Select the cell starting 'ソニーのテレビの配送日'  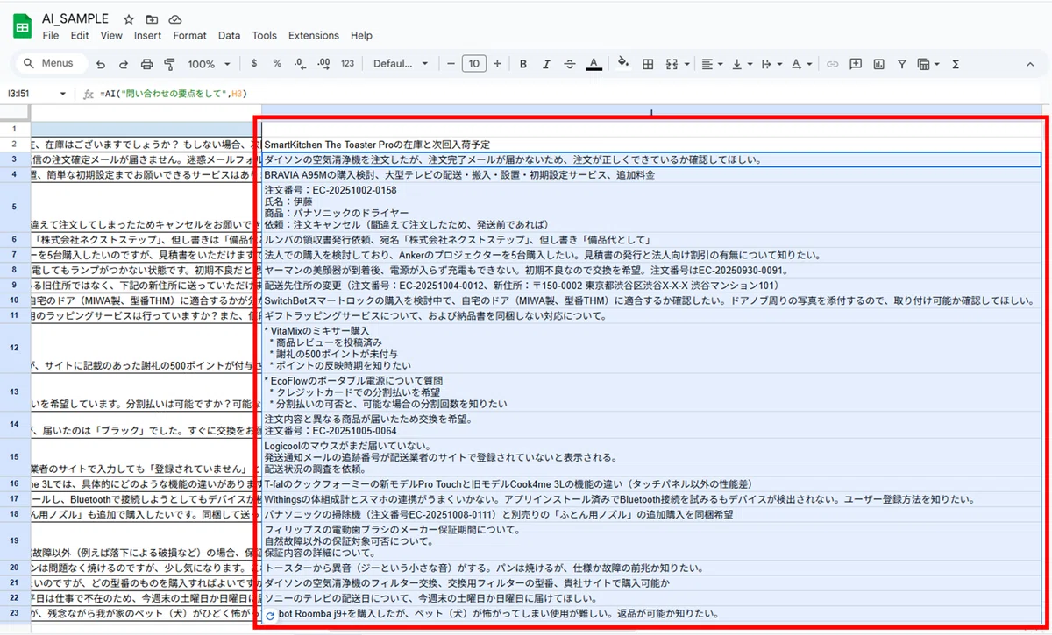click(x=651, y=598)
